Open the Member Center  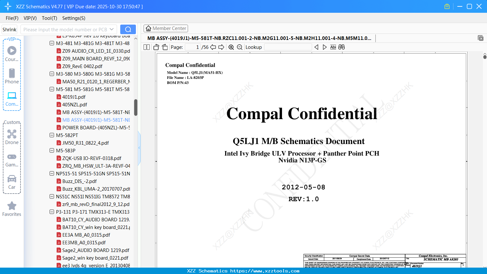[x=166, y=28]
